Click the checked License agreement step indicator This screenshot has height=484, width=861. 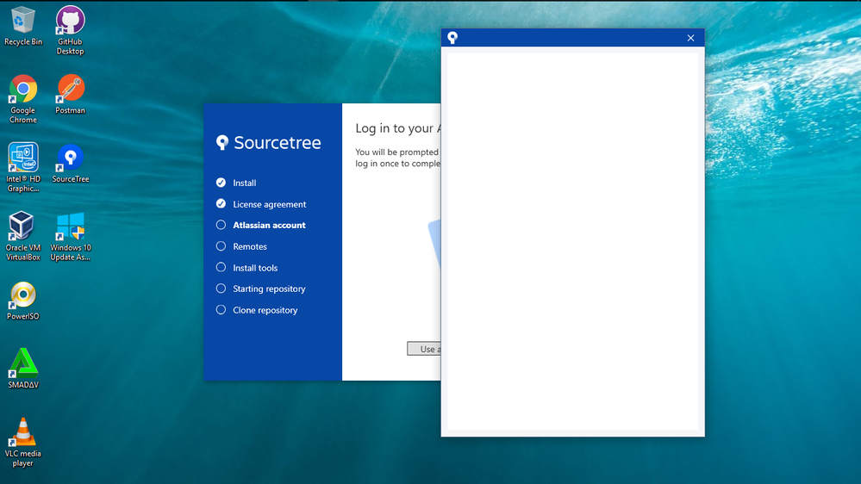221,203
